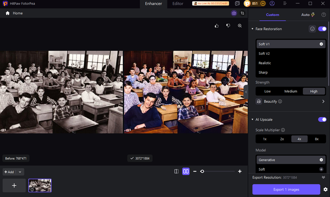Switch to side-by-side compare view
This screenshot has height=197, width=330.
coord(186,172)
